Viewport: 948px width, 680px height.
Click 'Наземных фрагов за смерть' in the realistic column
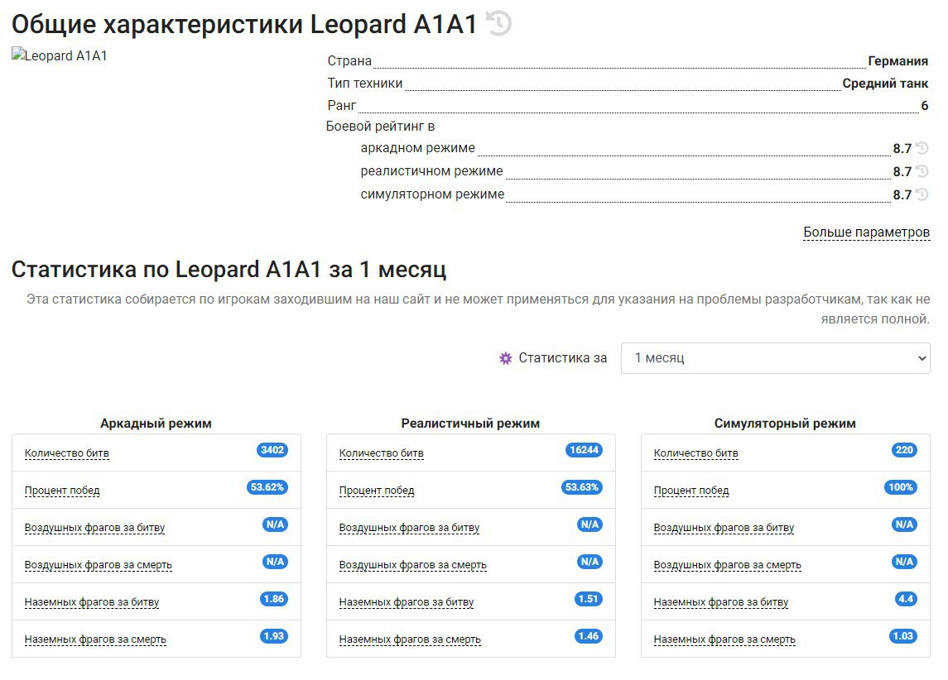(x=410, y=639)
